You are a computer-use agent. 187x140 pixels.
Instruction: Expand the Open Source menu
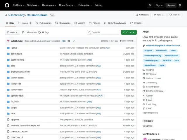click(67, 5)
